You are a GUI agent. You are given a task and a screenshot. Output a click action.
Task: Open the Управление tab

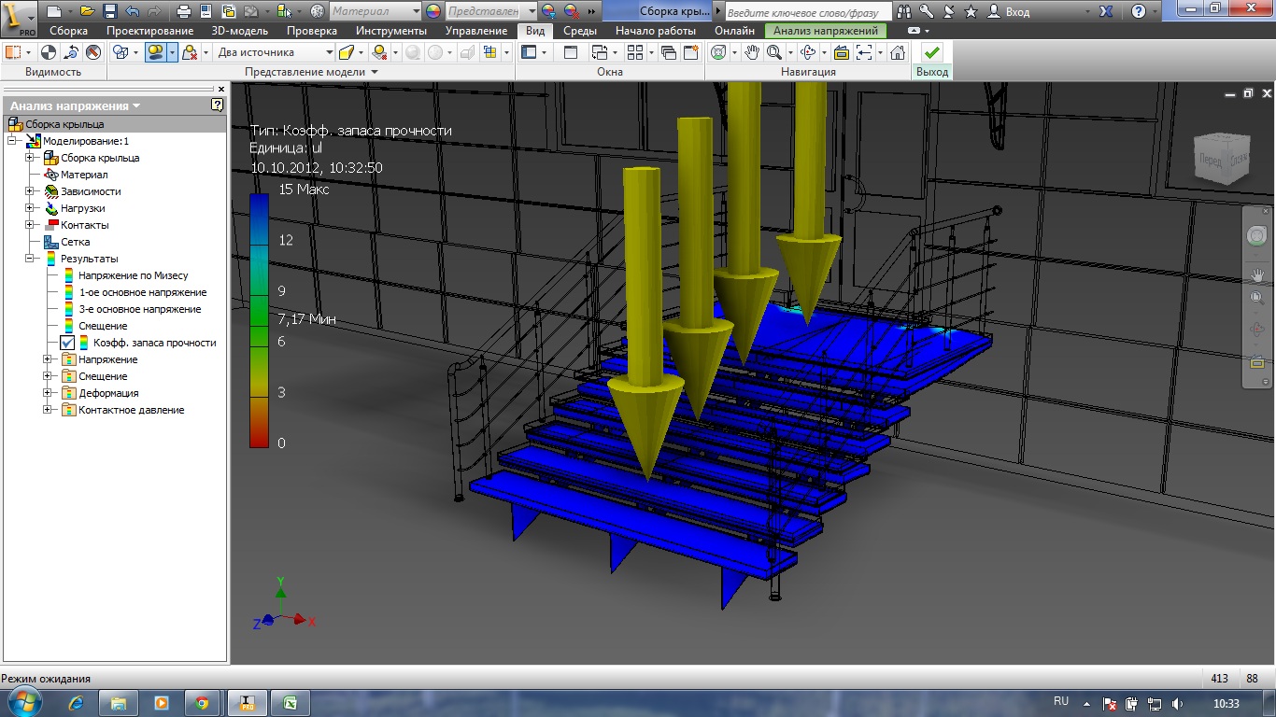coord(476,31)
